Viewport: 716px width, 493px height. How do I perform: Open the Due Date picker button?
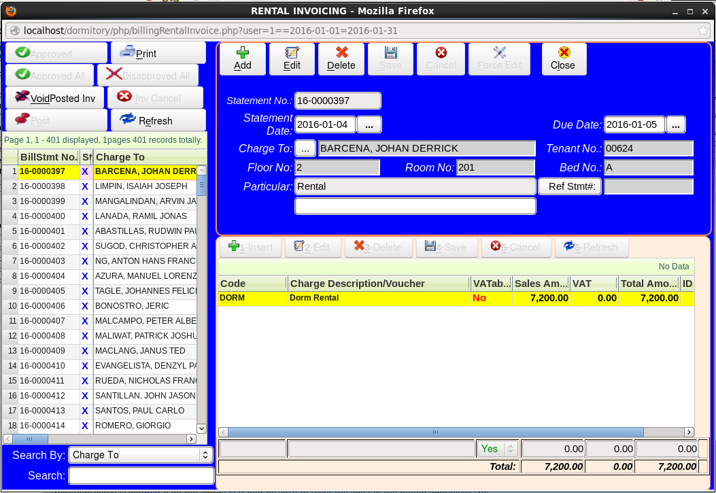coord(675,125)
